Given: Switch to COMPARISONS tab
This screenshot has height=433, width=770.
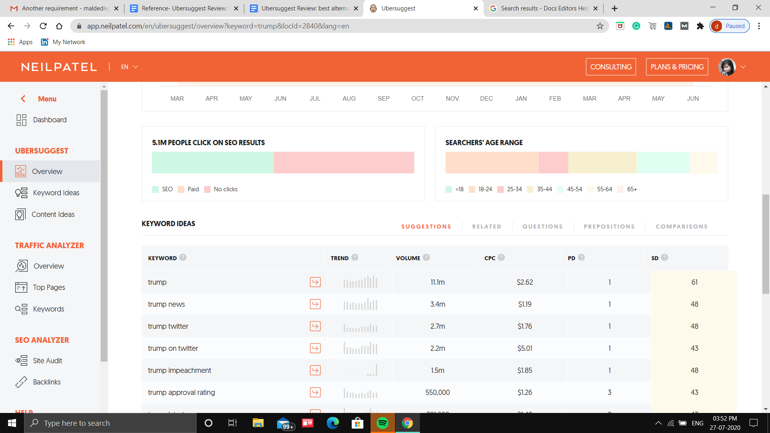Looking at the screenshot, I should [x=681, y=227].
